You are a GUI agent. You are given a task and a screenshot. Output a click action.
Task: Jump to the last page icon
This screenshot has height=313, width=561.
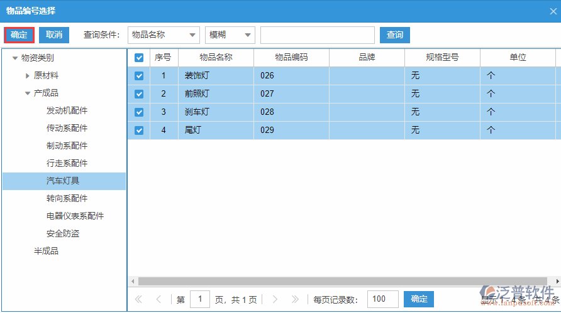point(295,300)
